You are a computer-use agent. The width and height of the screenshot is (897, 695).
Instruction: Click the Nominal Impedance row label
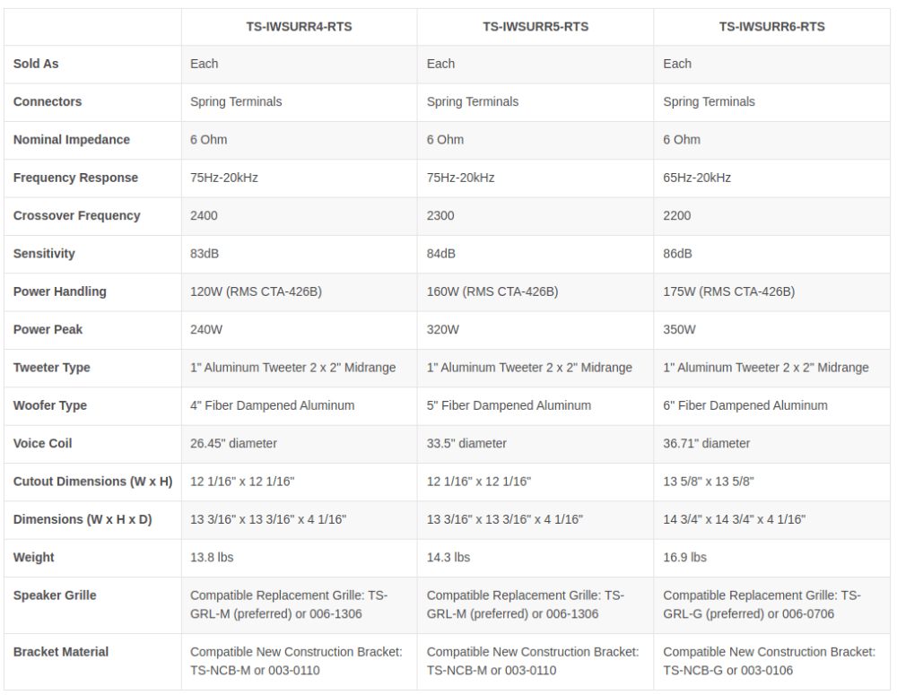point(72,140)
